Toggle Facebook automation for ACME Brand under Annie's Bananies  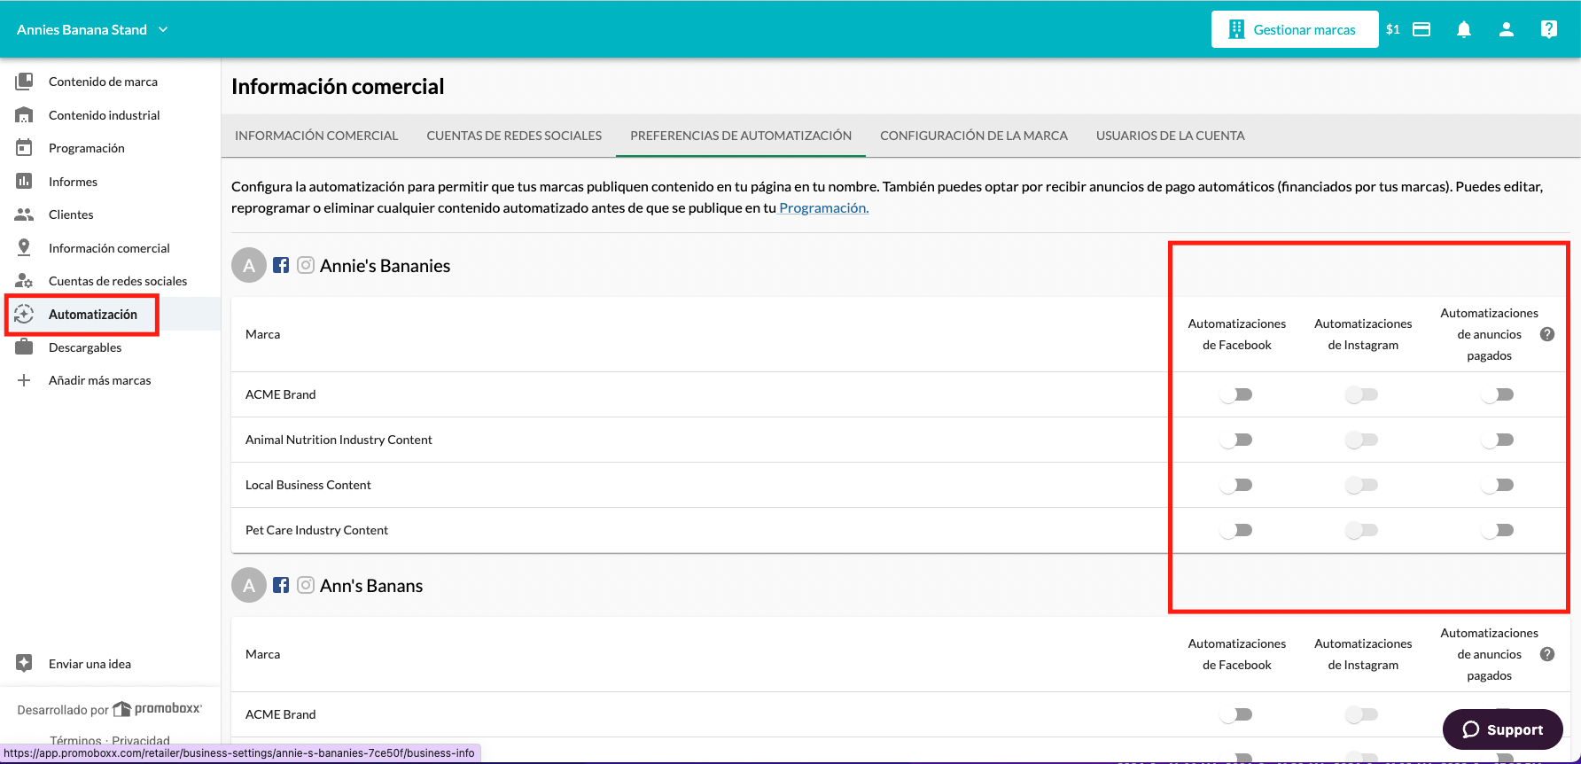[1236, 394]
